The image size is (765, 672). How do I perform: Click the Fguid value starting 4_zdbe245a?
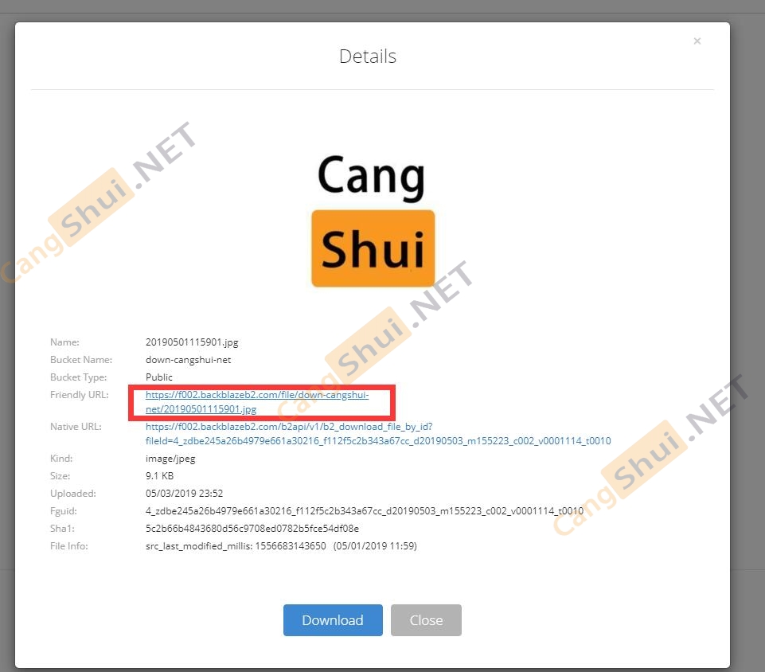point(365,511)
